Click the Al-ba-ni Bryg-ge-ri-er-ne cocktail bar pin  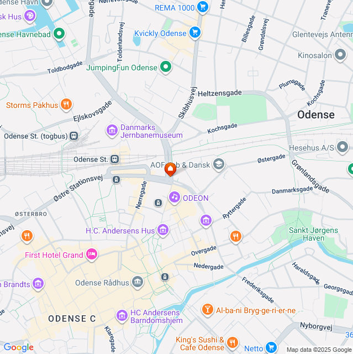208,310
